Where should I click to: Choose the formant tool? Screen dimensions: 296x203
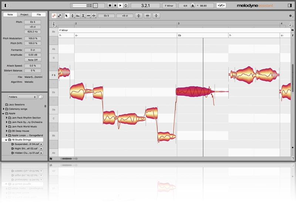click(78, 16)
